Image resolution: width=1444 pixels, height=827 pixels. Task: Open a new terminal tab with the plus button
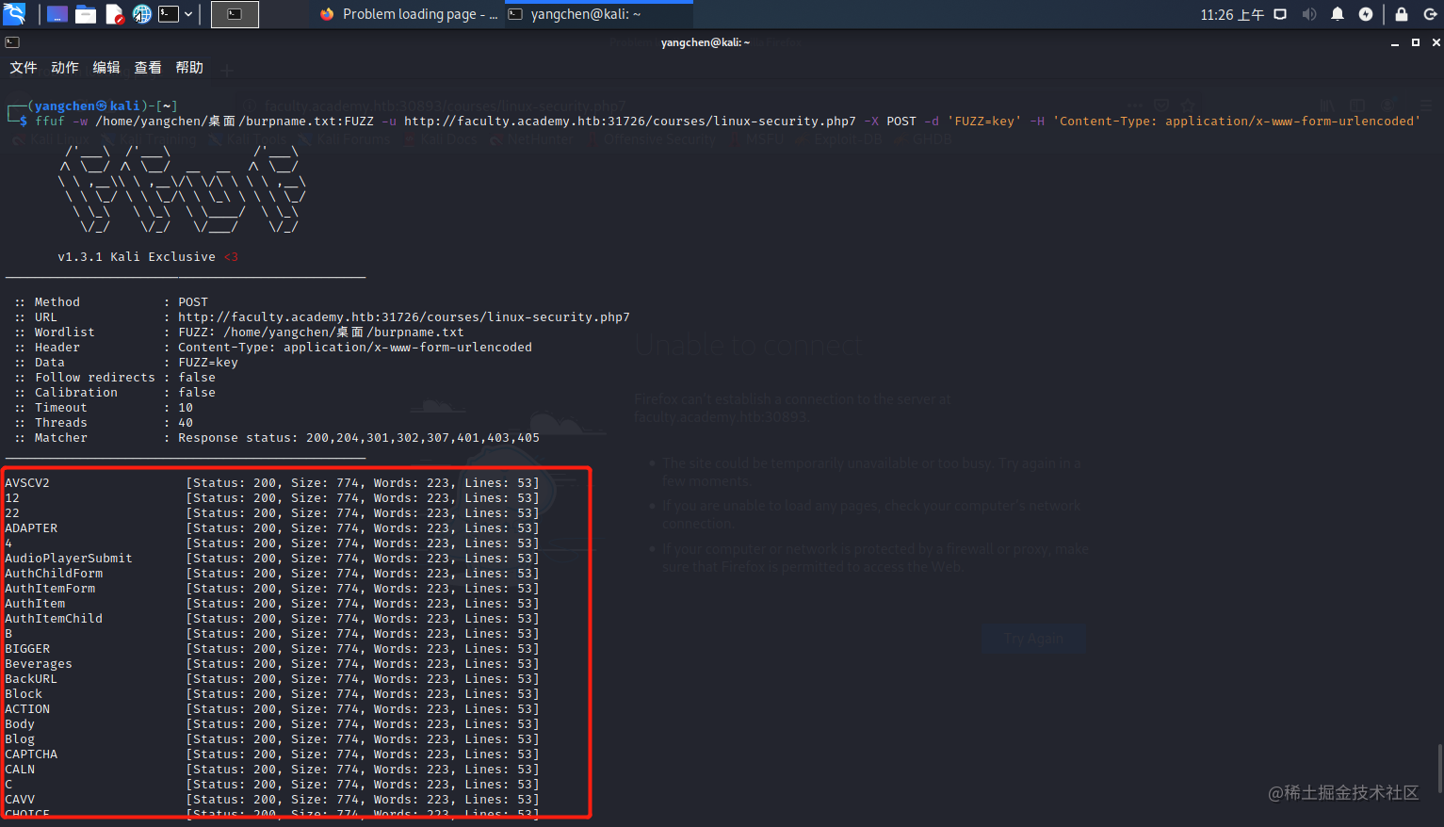click(x=226, y=69)
